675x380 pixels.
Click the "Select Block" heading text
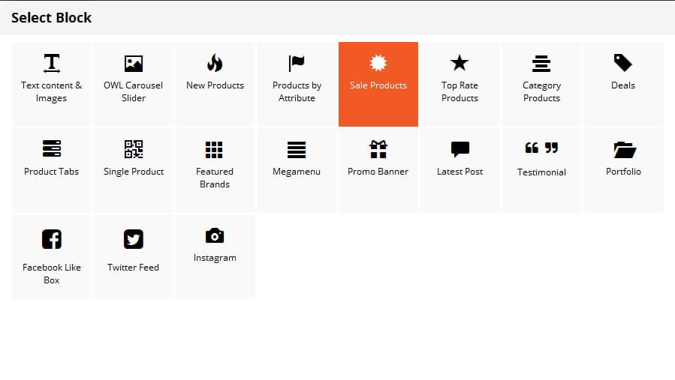tap(51, 18)
